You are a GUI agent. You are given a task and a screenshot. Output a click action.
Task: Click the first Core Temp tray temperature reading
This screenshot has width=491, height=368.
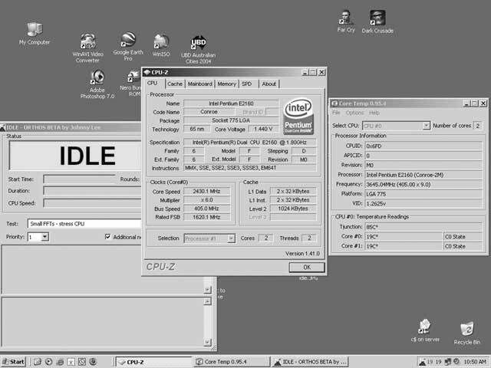430,362
